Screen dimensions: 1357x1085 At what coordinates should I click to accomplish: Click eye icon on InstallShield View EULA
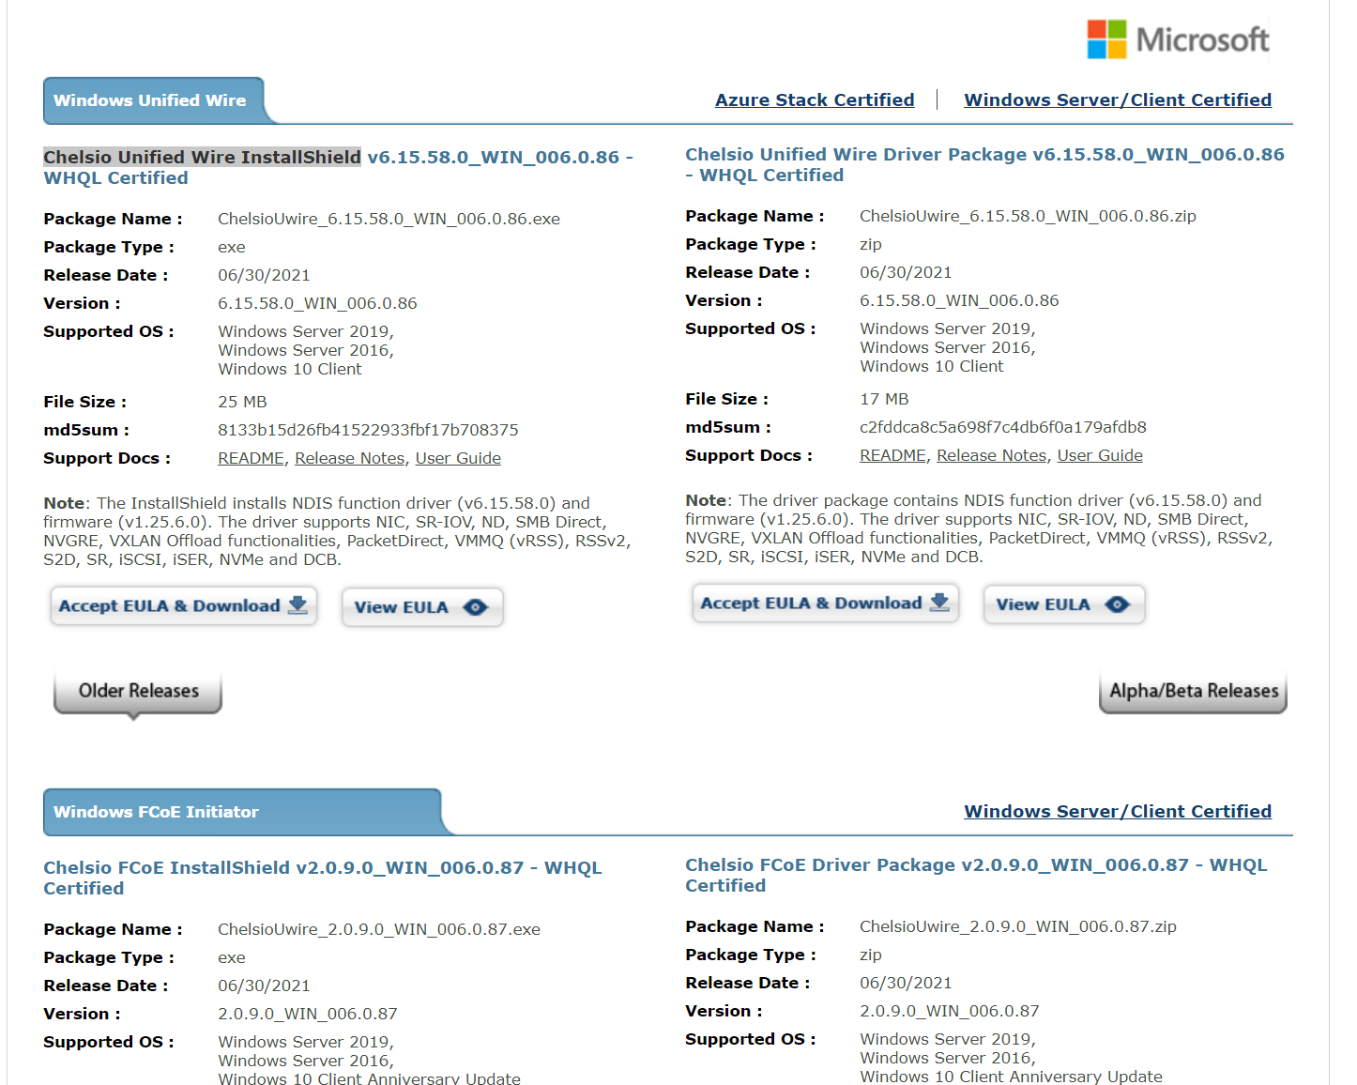(476, 607)
